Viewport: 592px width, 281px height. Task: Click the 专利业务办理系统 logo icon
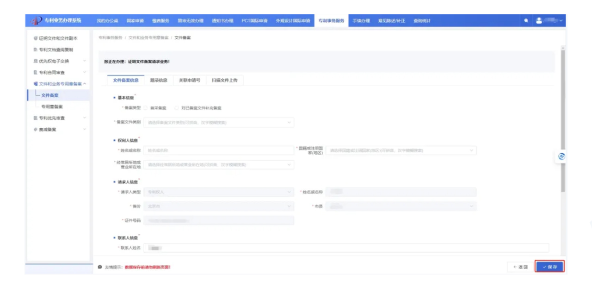(x=37, y=20)
